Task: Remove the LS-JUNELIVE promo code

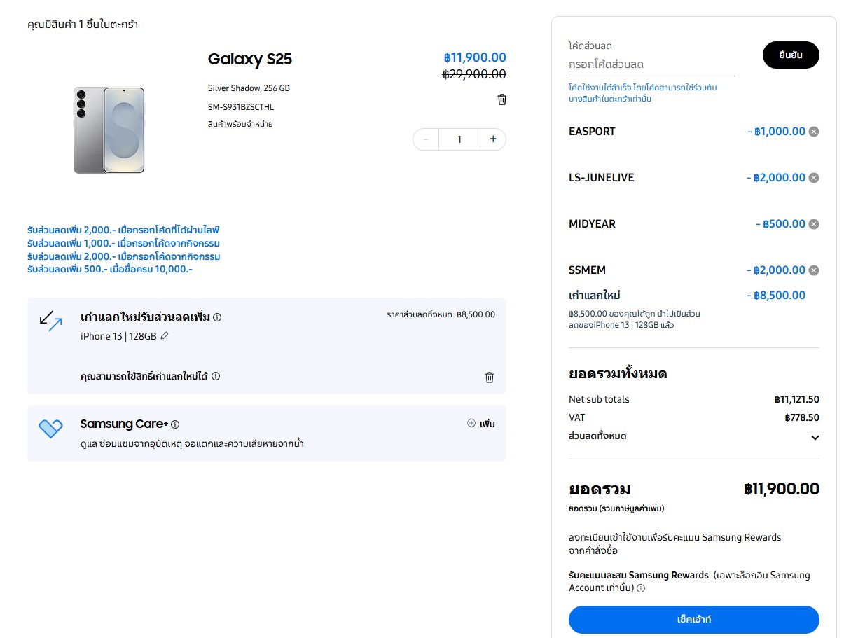Action: click(814, 178)
